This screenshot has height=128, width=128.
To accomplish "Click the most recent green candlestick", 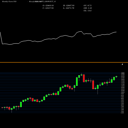I will coord(116,77).
